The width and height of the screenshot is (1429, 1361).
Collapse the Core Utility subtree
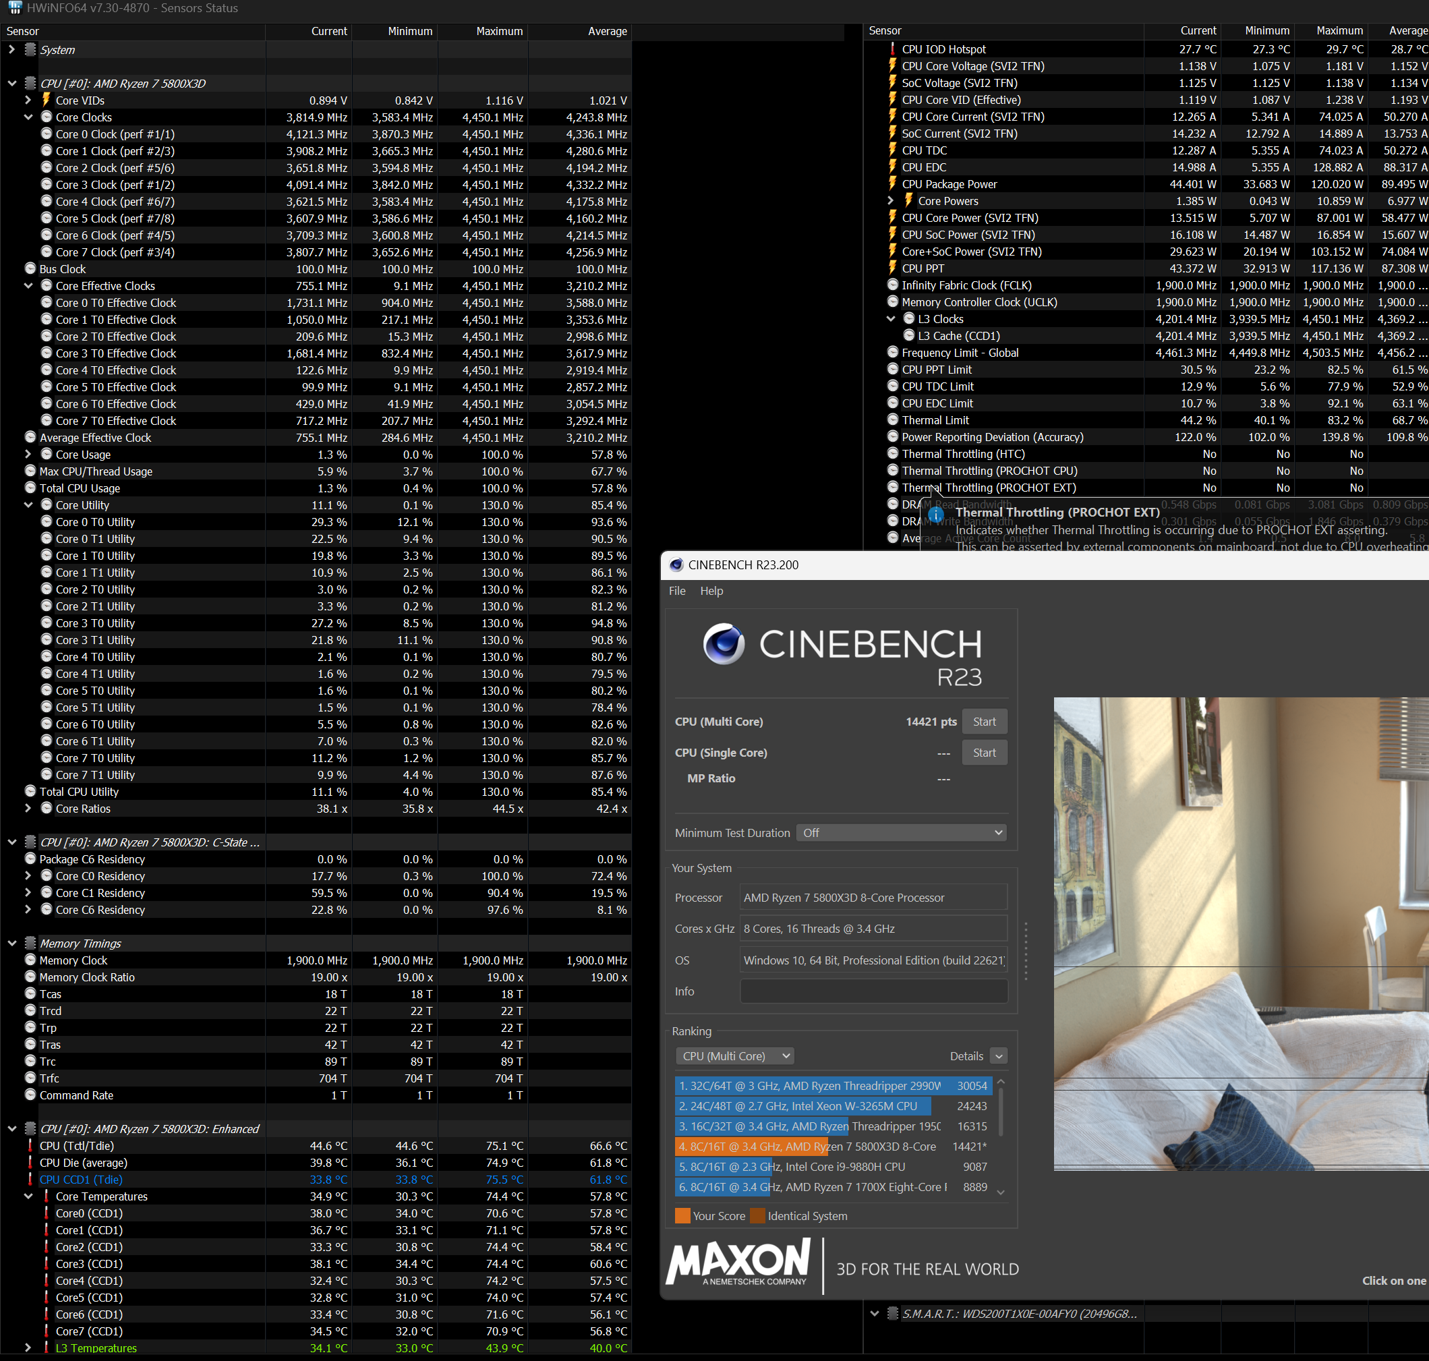[x=28, y=505]
